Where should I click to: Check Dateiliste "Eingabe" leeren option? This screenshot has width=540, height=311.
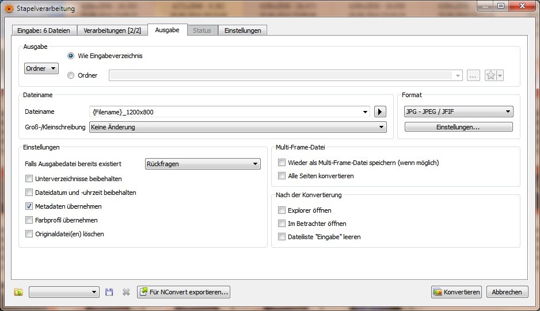click(282, 237)
